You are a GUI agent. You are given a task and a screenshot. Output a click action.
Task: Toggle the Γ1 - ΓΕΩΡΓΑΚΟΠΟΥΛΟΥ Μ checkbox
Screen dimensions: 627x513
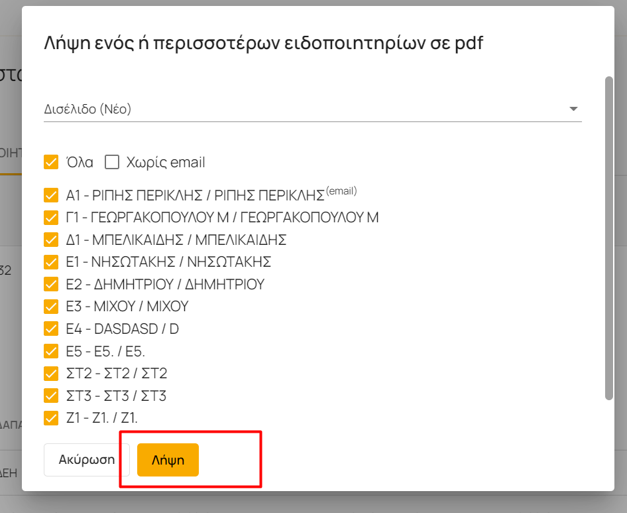(x=51, y=218)
